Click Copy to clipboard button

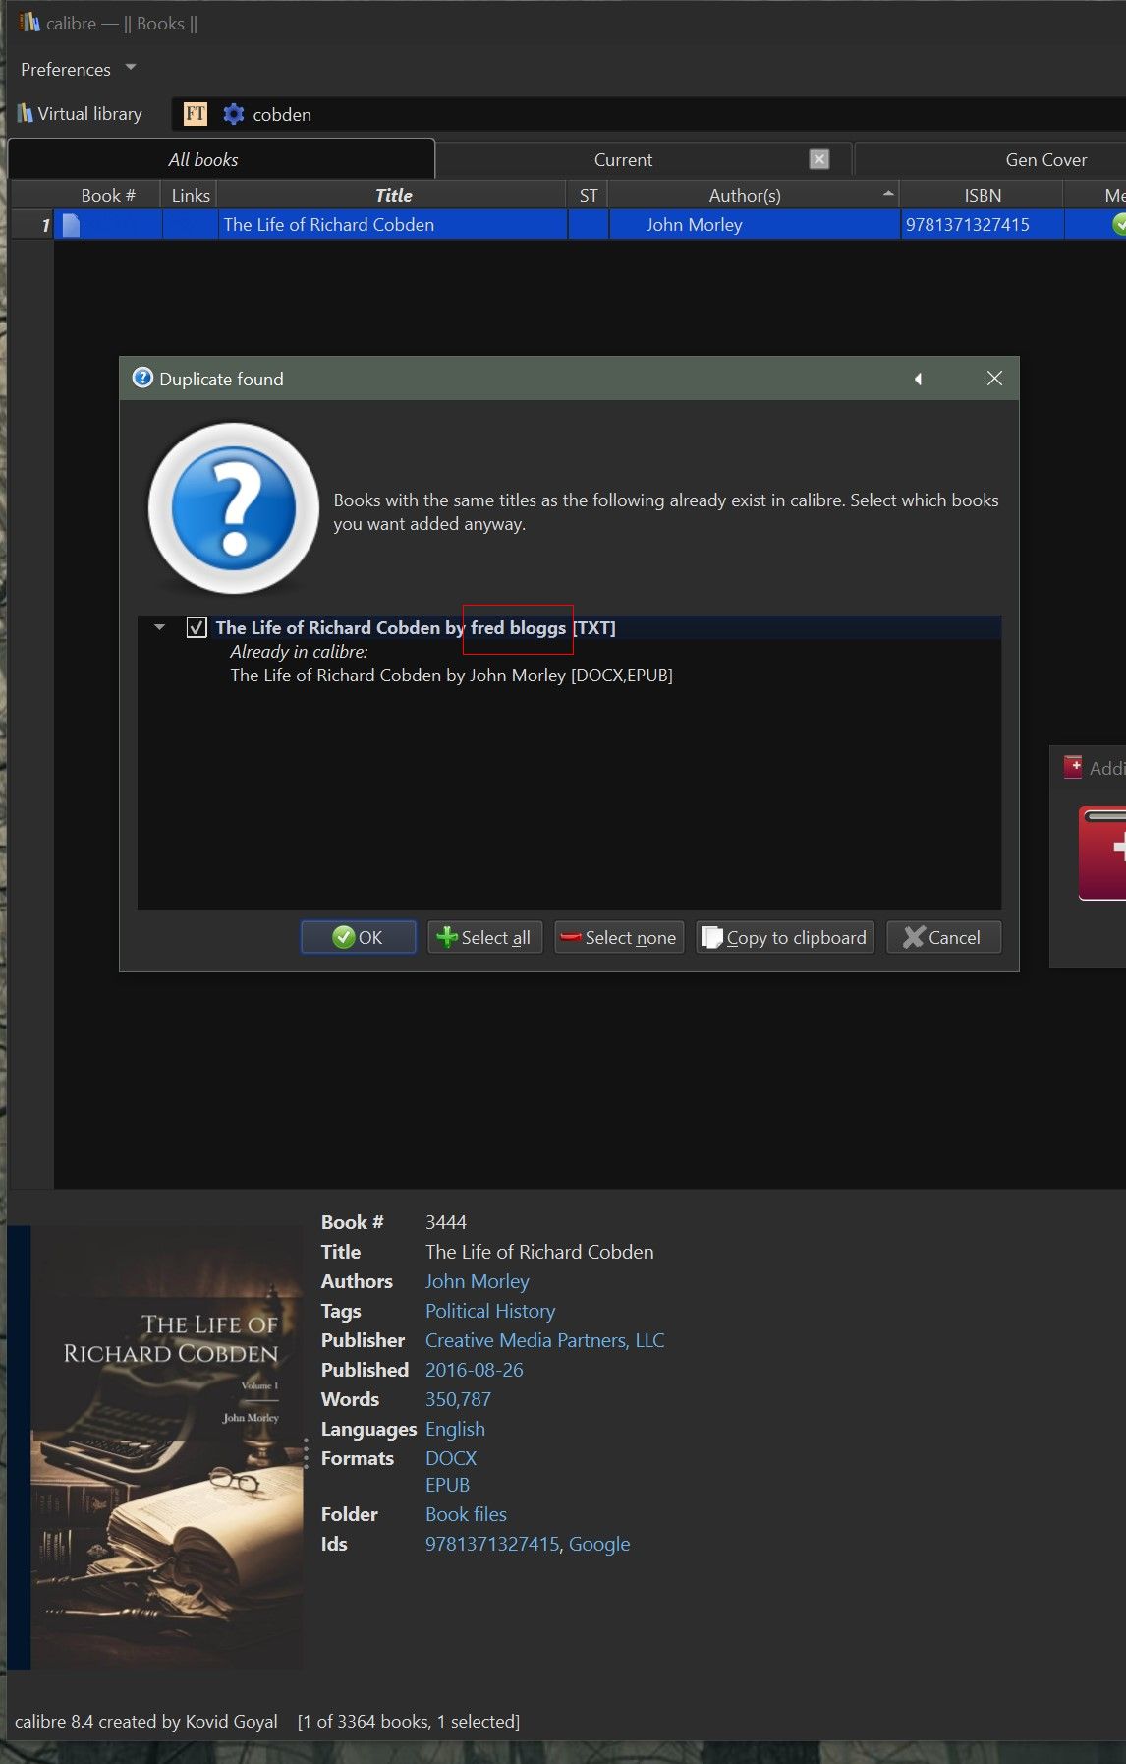(x=785, y=937)
